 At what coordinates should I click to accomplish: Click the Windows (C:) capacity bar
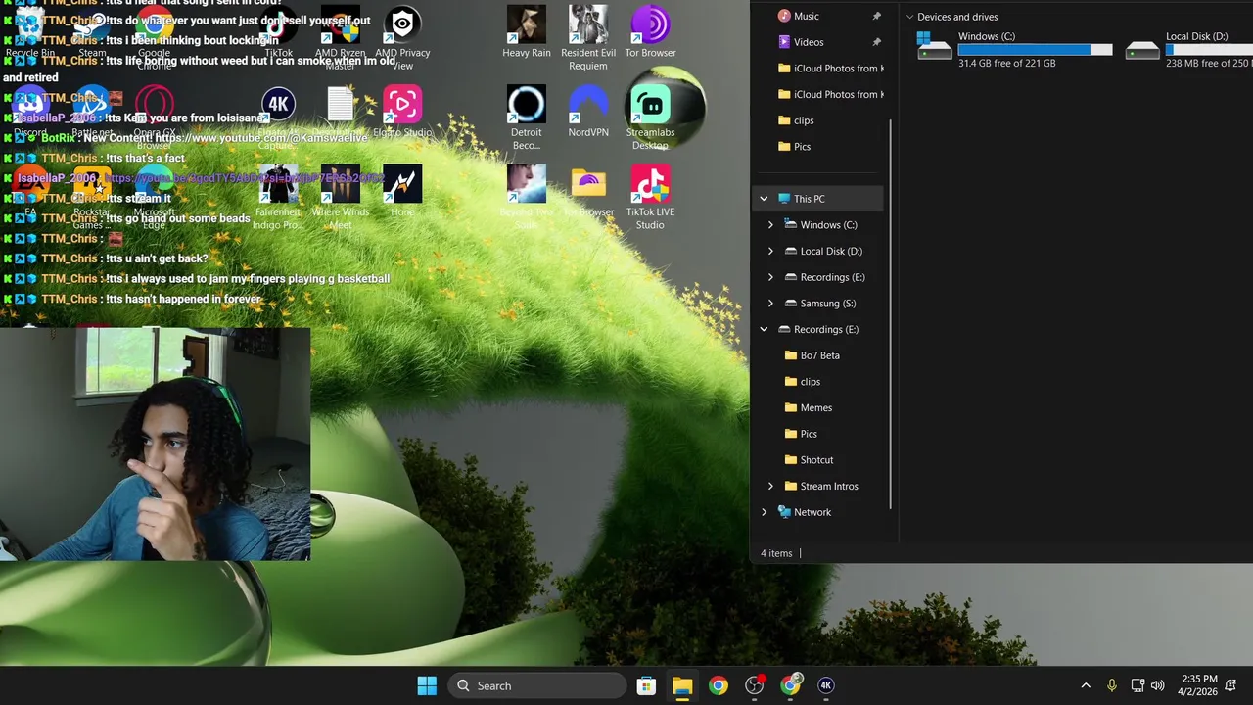click(x=1035, y=49)
